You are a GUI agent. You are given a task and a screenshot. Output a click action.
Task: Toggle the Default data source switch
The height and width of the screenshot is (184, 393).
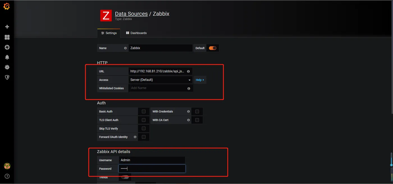pyautogui.click(x=213, y=48)
